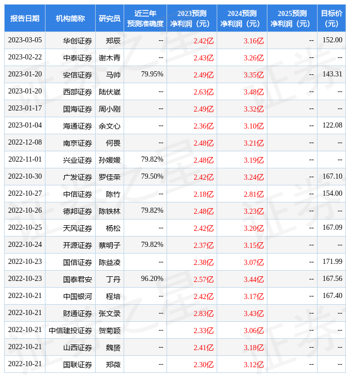Click the 近三年预测准确度 column header
Image resolution: width=346 pixels, height=377 pixels.
[145, 18]
